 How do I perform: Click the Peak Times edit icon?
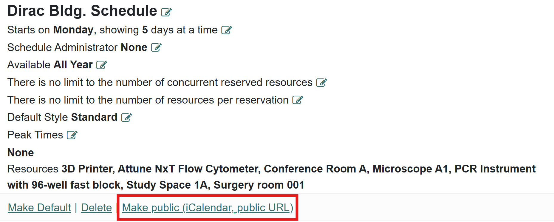tap(72, 135)
